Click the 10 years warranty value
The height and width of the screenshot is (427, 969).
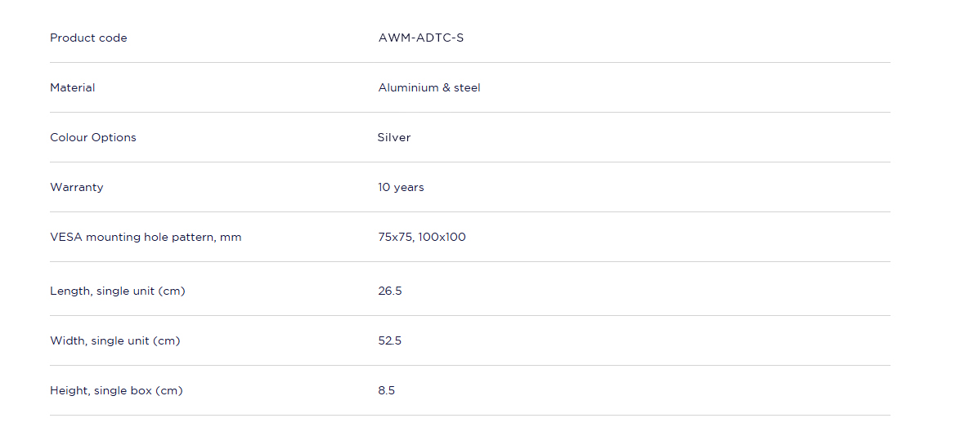pos(401,188)
